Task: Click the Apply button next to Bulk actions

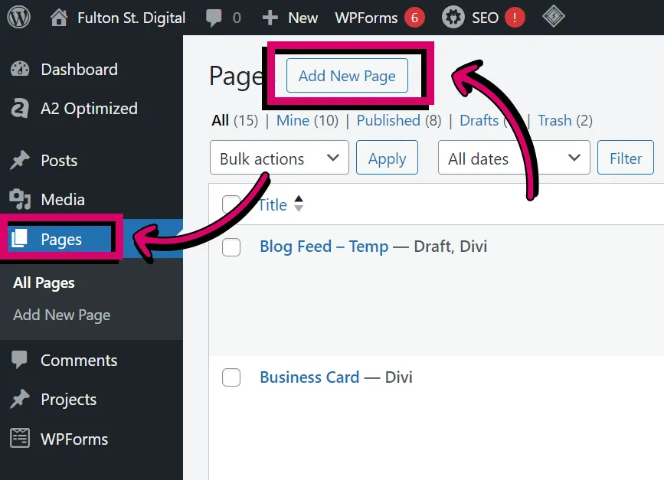Action: [x=387, y=158]
